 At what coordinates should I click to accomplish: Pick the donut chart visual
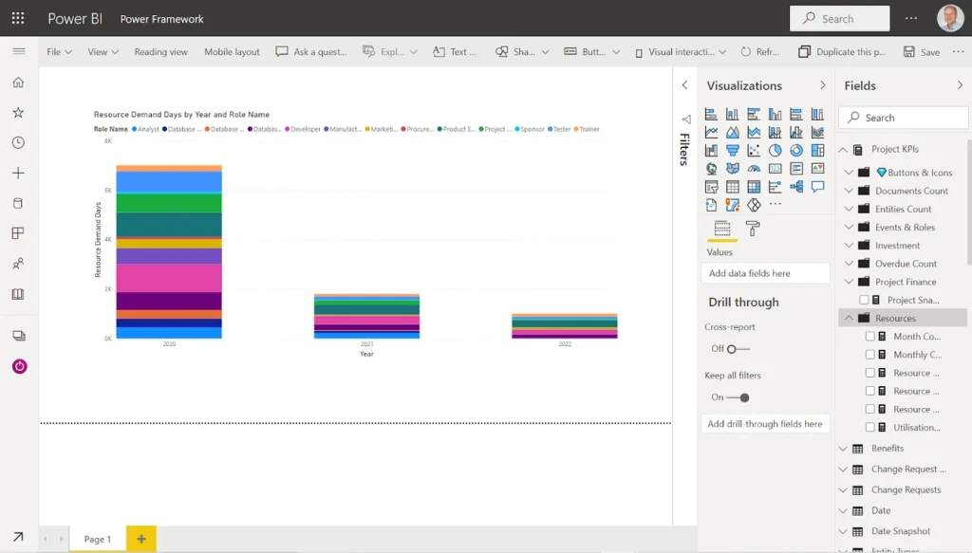coord(796,151)
